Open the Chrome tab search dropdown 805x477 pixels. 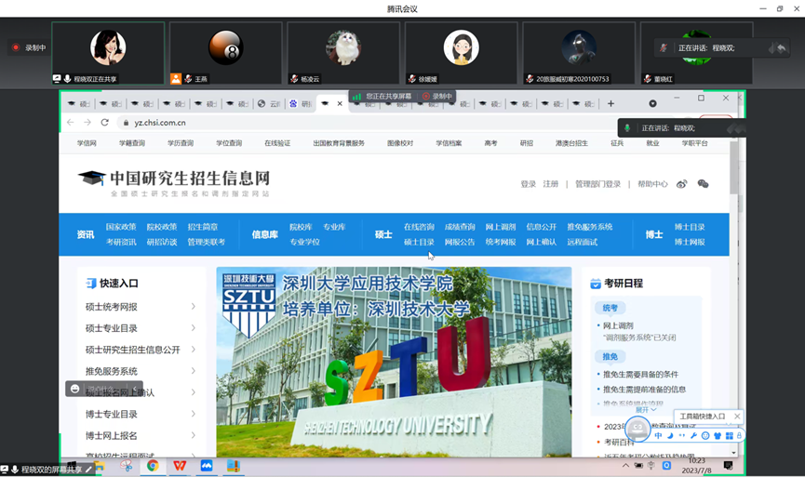point(652,103)
